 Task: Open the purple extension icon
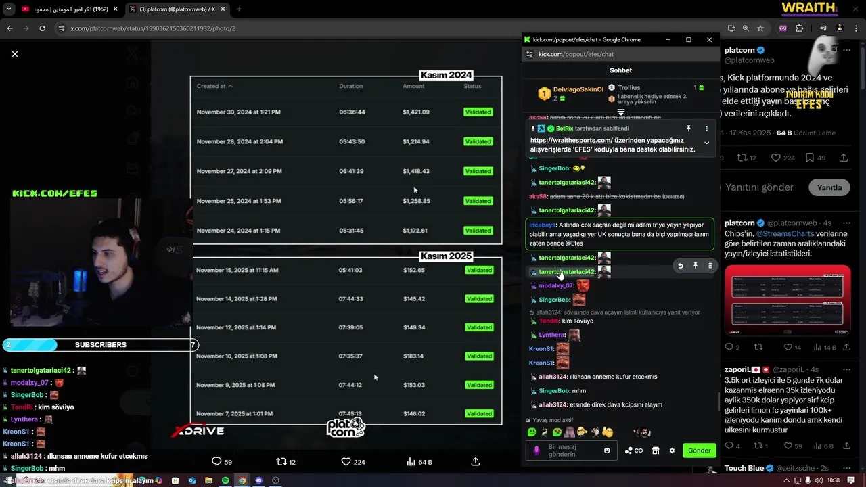pos(783,28)
